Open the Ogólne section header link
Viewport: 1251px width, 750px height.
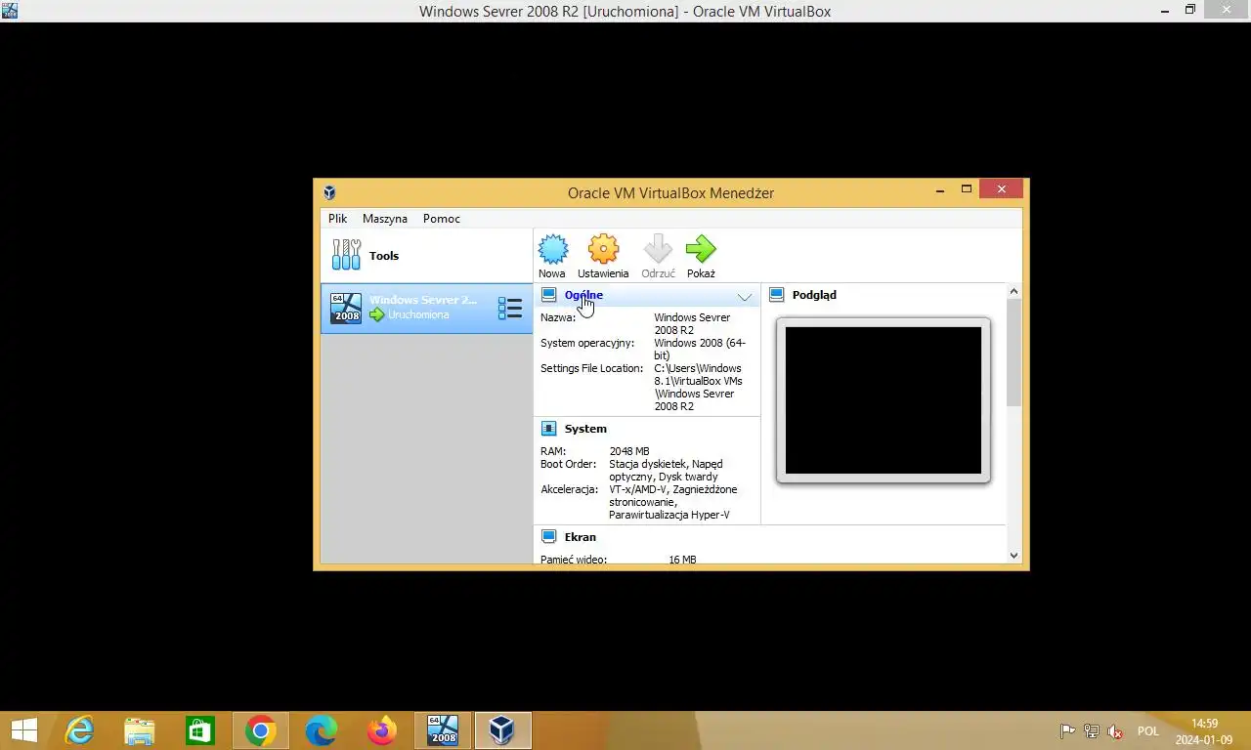583,295
